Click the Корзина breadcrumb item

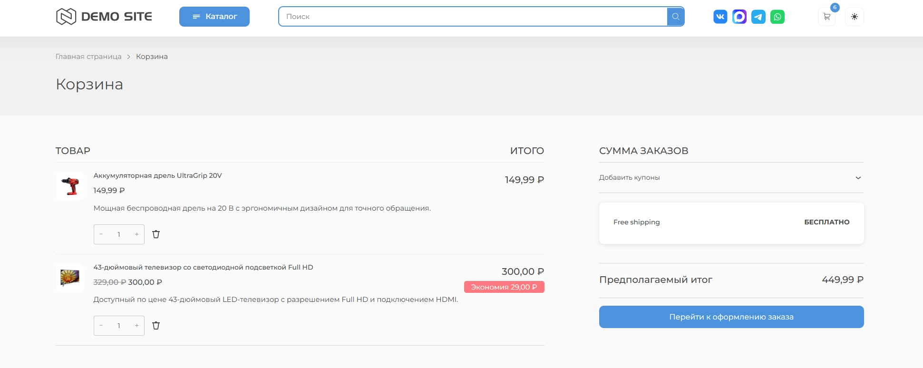[152, 57]
